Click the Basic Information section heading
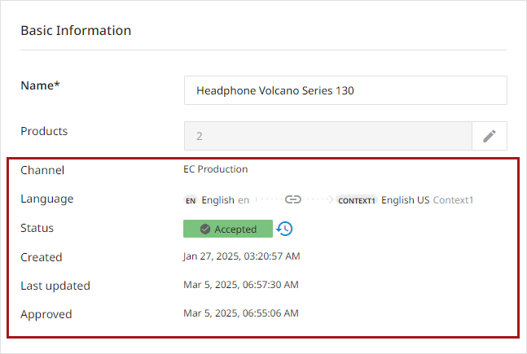527x354 pixels. (x=76, y=31)
